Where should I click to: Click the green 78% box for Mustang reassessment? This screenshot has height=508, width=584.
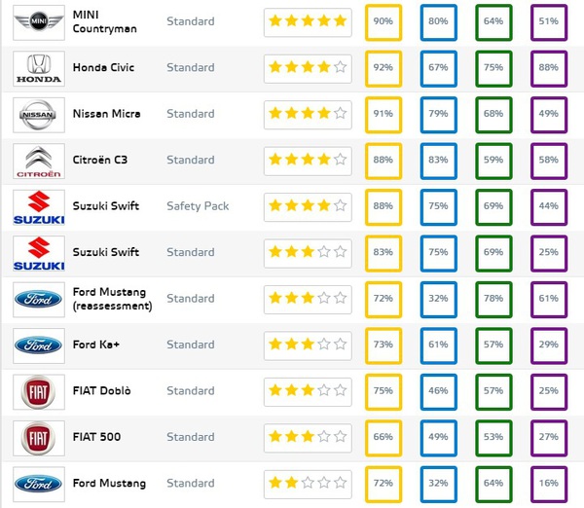click(493, 300)
